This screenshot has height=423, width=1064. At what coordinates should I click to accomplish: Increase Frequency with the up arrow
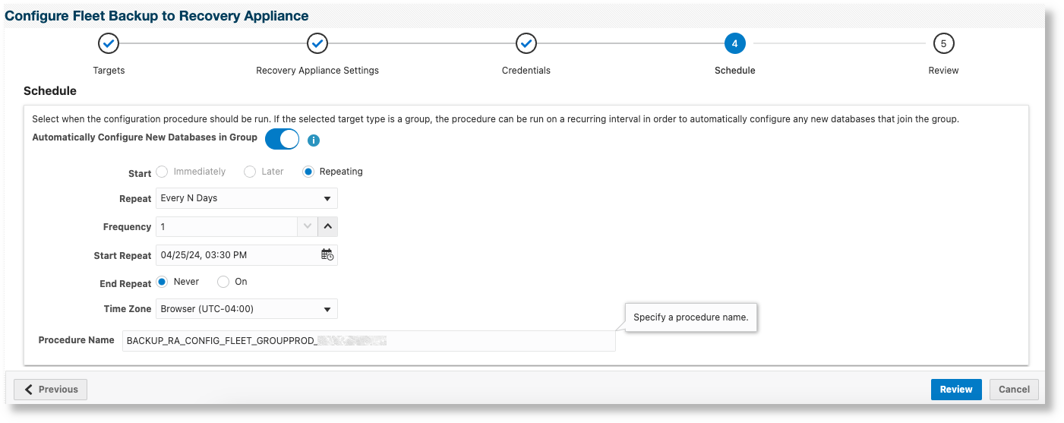[327, 226]
